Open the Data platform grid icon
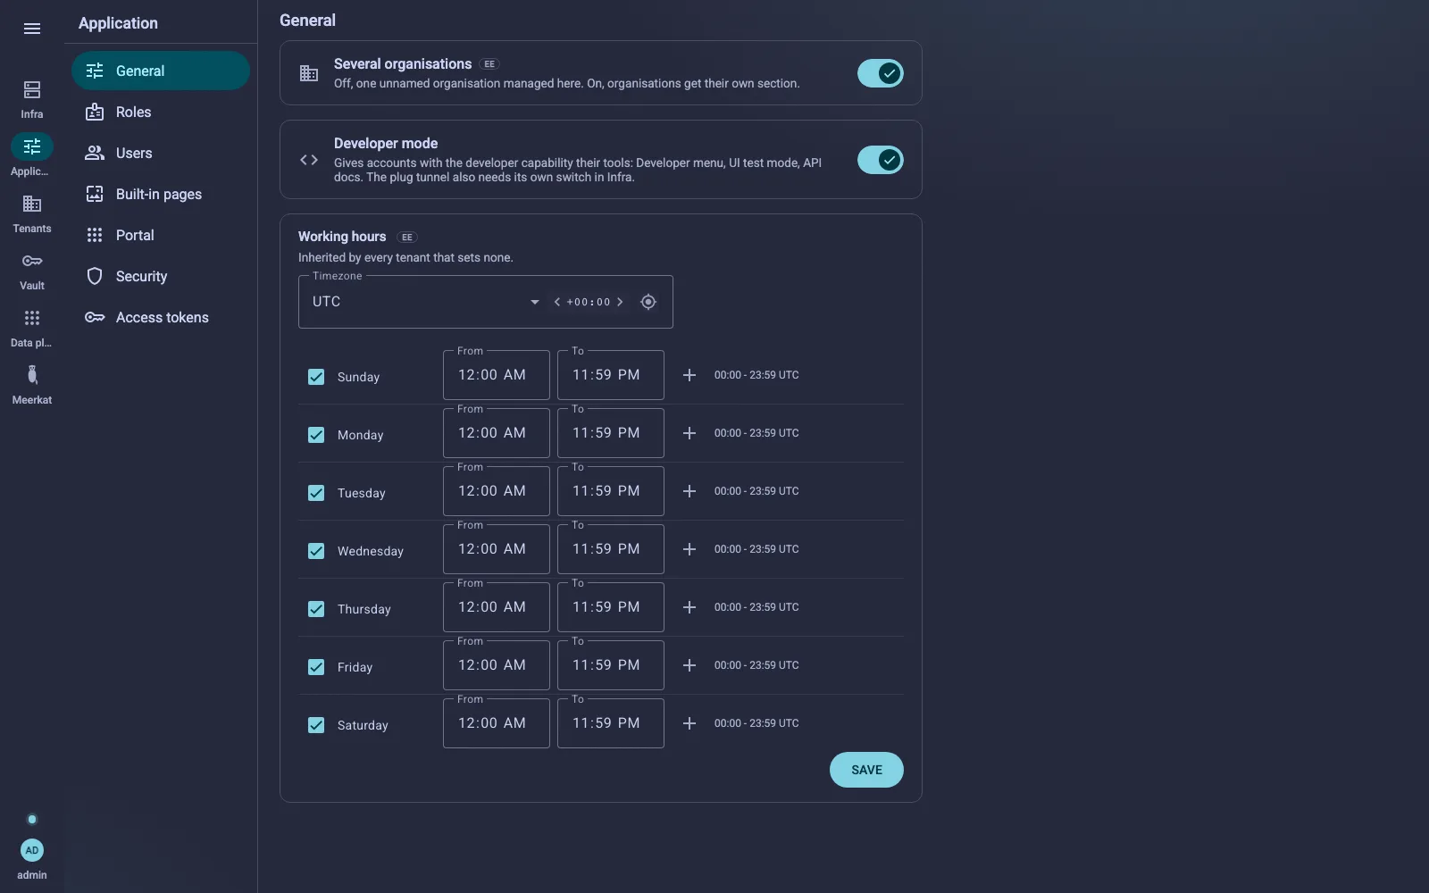Image resolution: width=1429 pixels, height=893 pixels. [32, 318]
